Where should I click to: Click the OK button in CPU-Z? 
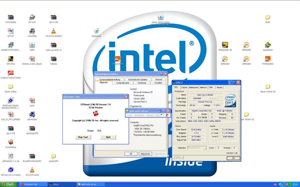233,158
